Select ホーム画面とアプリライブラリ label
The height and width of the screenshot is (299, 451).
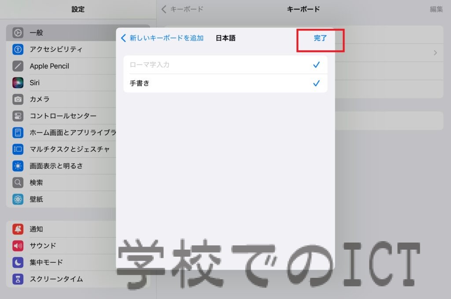click(73, 132)
